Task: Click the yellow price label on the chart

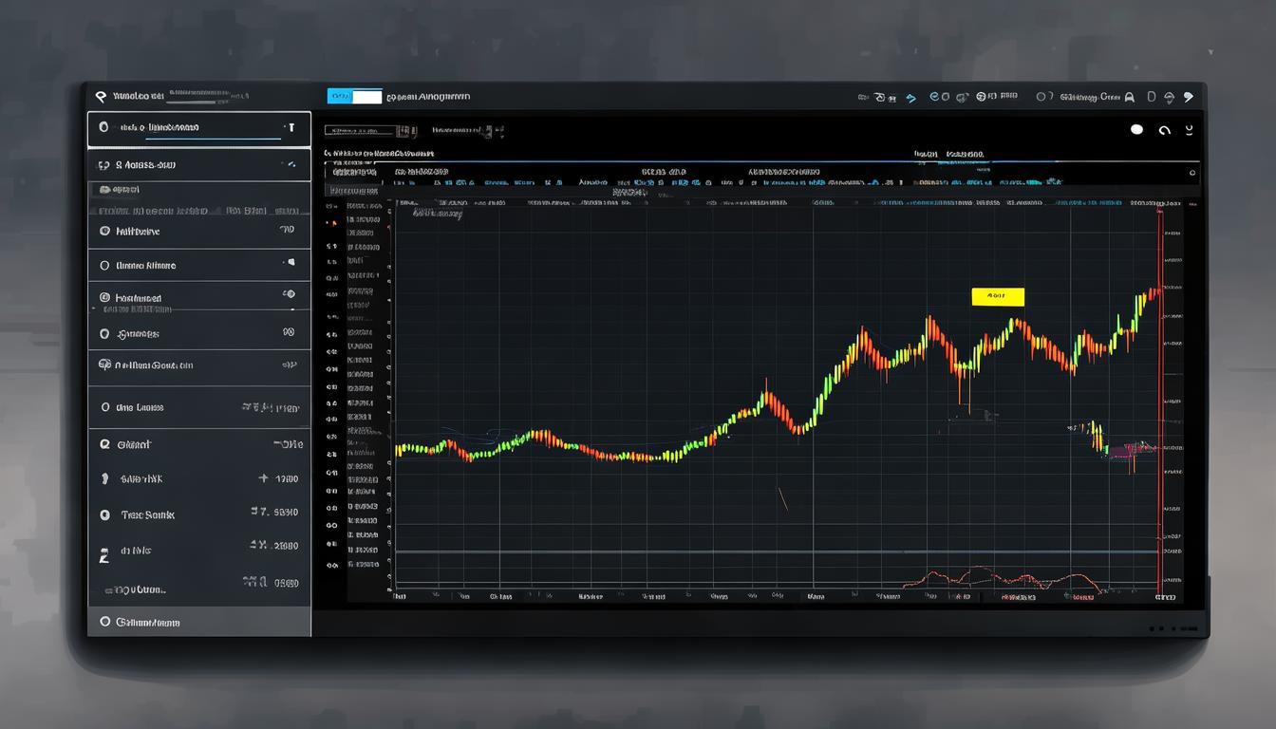Action: tap(998, 297)
